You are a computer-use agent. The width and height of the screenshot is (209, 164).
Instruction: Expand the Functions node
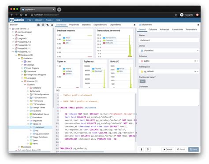[28, 111]
